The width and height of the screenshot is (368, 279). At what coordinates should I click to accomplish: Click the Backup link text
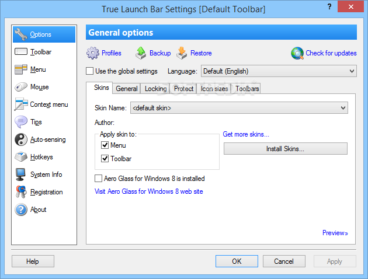click(x=160, y=53)
